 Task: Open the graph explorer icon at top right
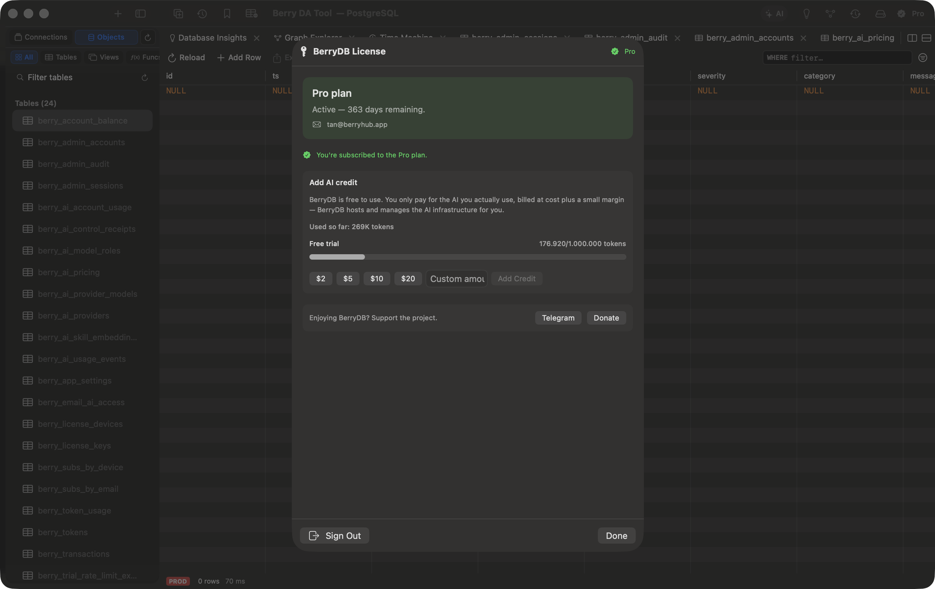830,14
